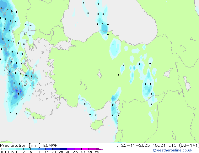Viewport: 199px width, 153px height.
Task: Select the 35–40 mm violet legend swatch
Action: click(78, 149)
